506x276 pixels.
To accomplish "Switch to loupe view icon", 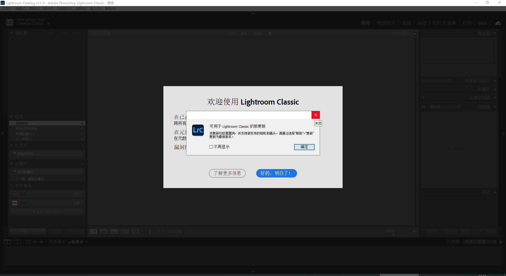I will pos(104,232).
